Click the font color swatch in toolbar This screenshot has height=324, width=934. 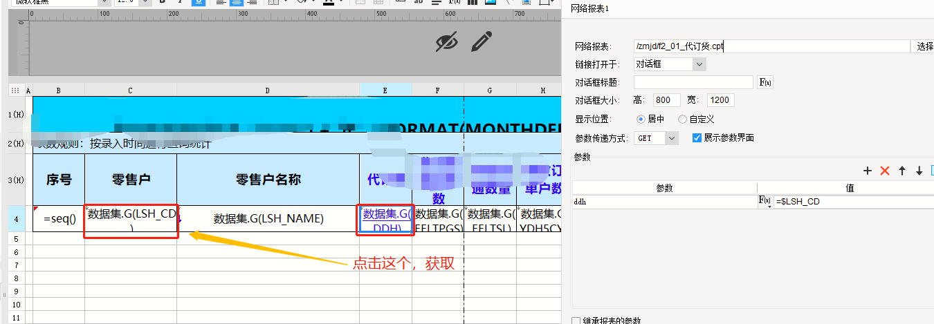tap(329, 3)
